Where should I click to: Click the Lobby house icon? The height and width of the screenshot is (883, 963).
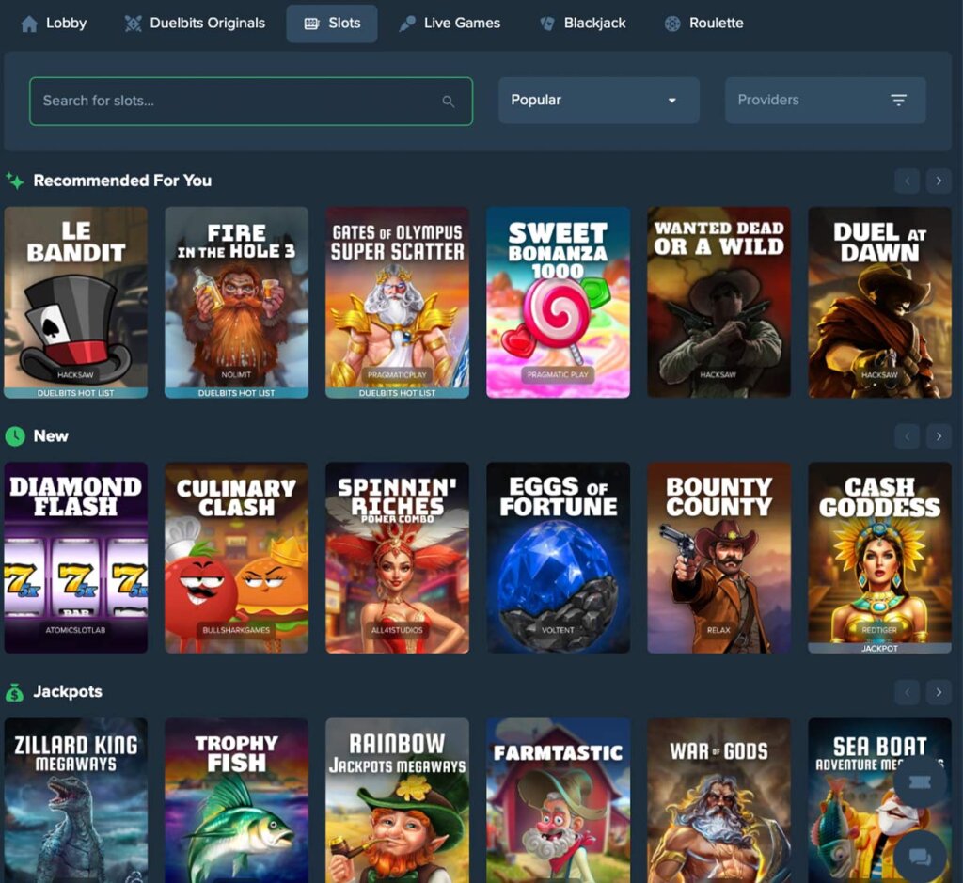coord(29,24)
